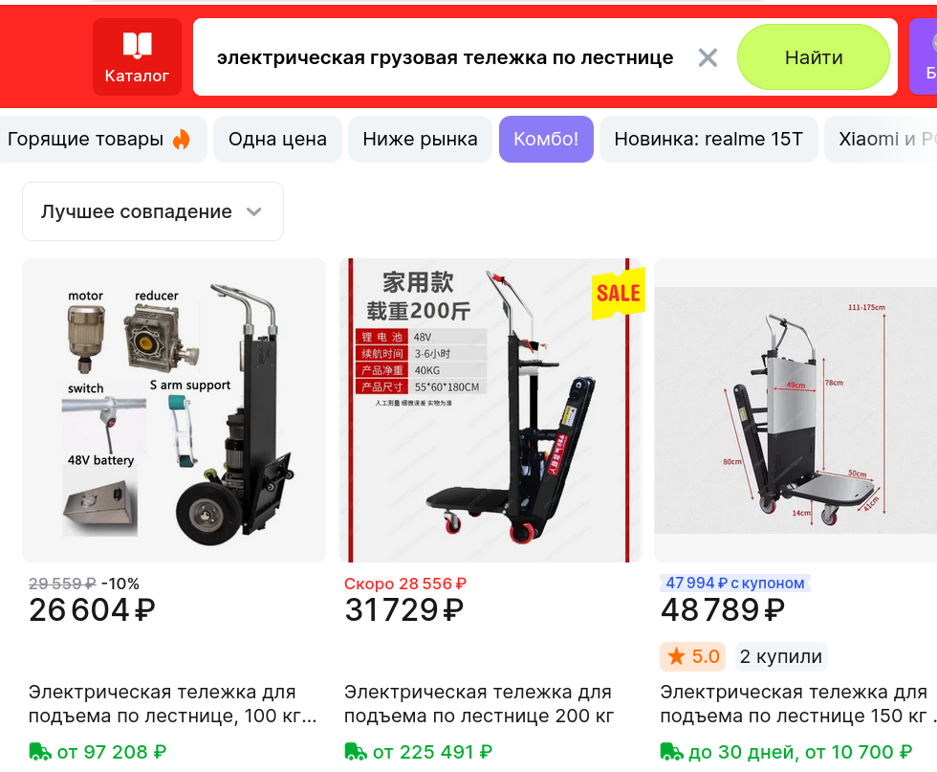This screenshot has width=937, height=772.
Task: Open the Ниже рынка chip
Action: 420,140
